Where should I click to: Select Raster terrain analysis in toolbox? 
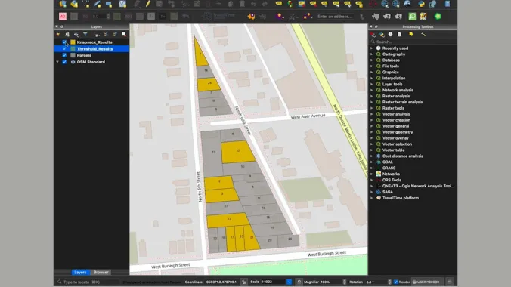[402, 102]
